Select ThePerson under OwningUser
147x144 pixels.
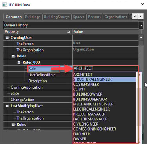[x=25, y=44]
